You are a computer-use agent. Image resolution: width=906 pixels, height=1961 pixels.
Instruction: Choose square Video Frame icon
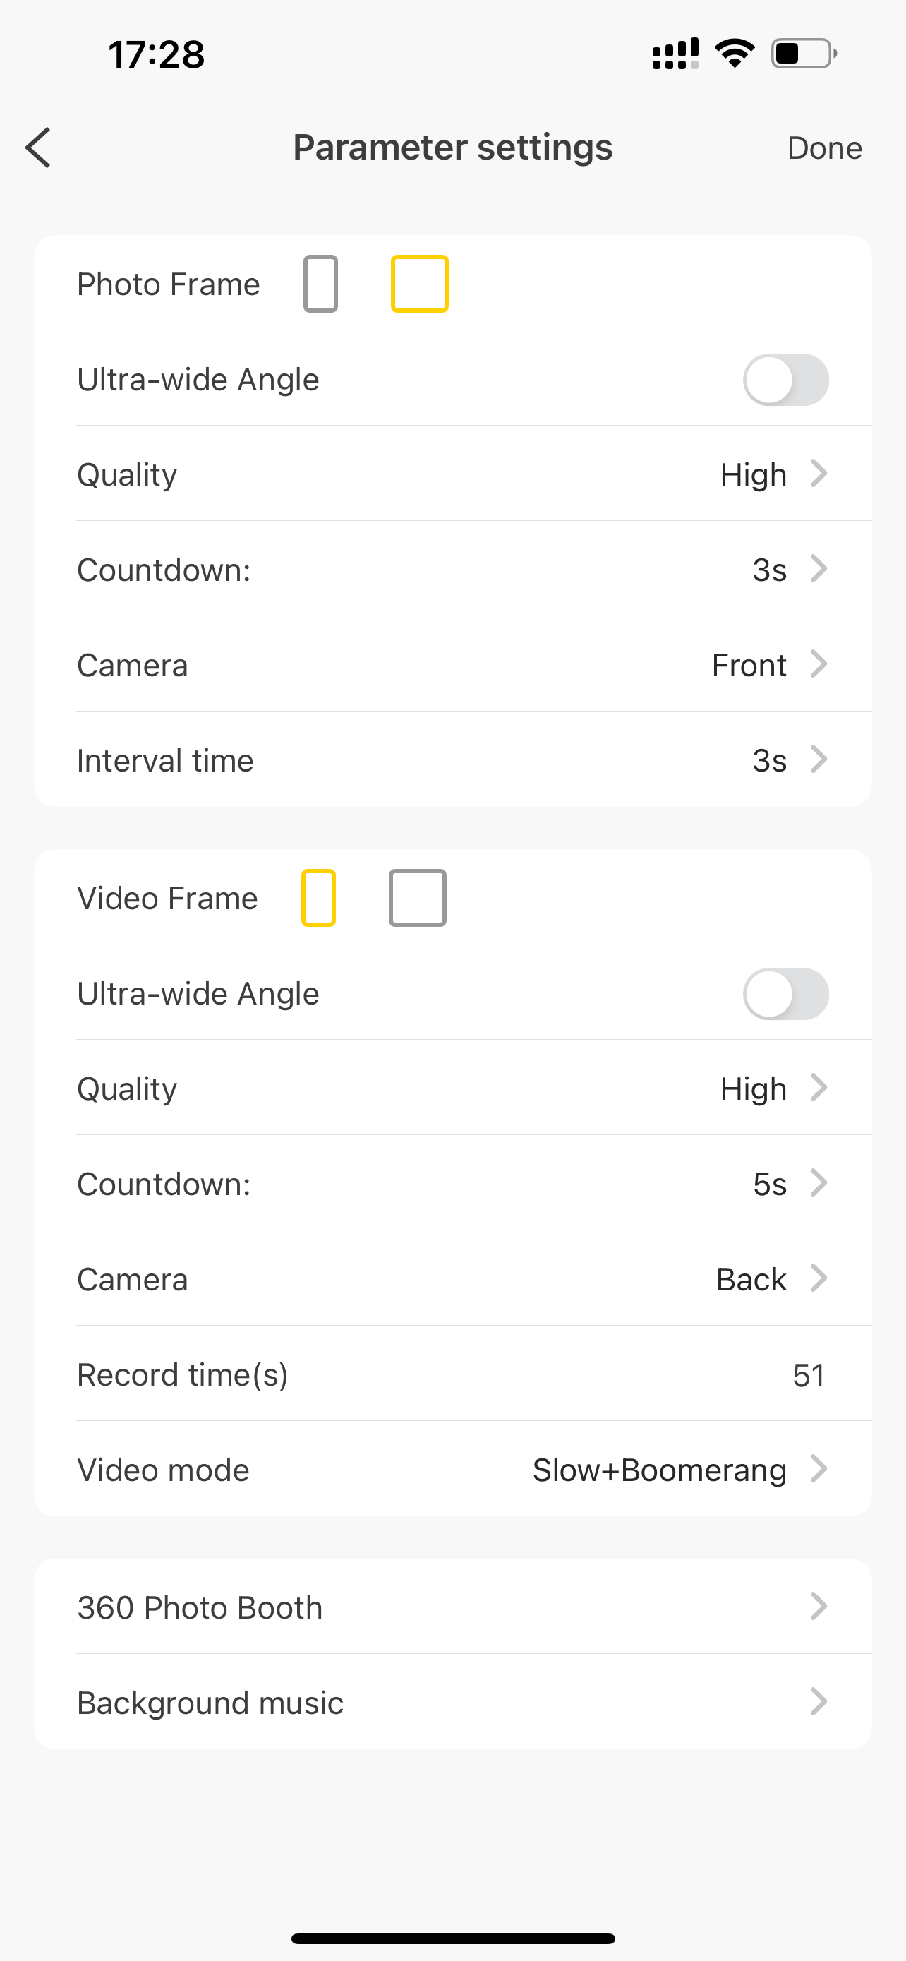pos(417,897)
